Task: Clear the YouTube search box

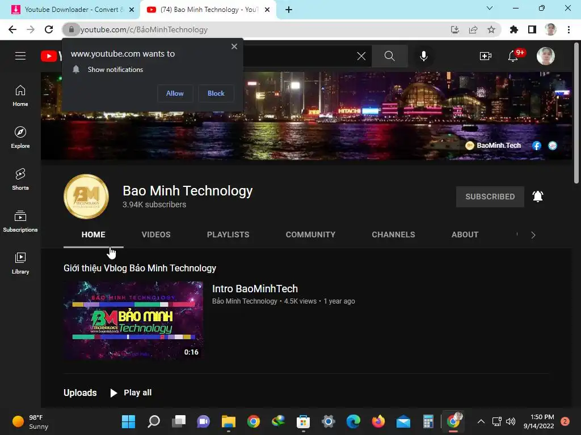Action: [361, 56]
